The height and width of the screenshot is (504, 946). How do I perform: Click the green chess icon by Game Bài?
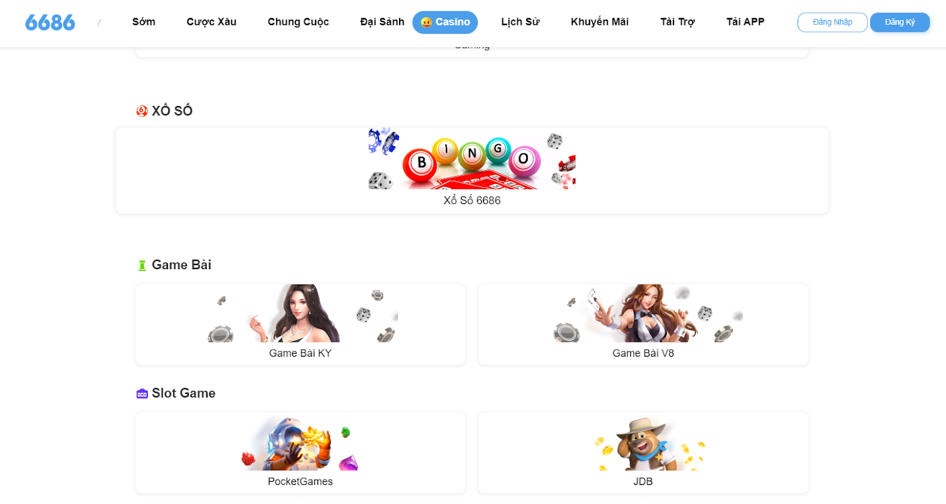coord(142,265)
